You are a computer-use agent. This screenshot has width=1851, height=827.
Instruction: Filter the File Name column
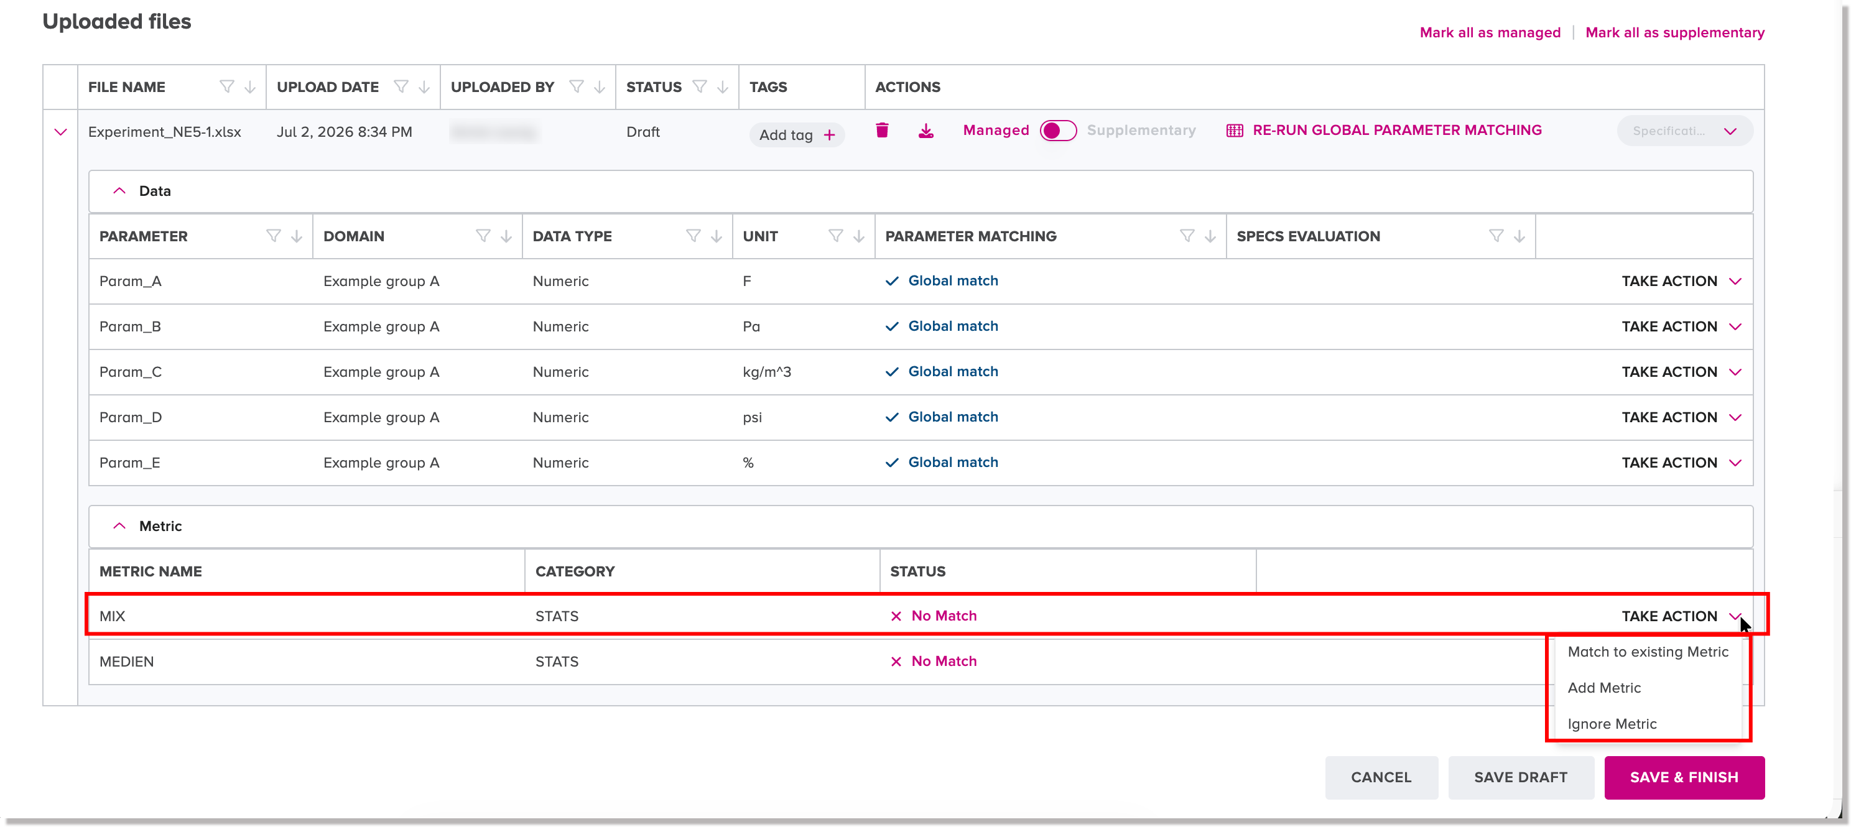click(x=227, y=87)
